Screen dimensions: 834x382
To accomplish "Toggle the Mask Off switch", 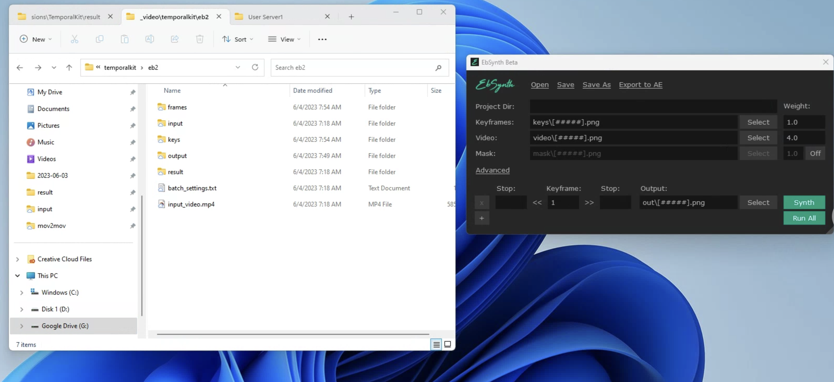I will [815, 153].
